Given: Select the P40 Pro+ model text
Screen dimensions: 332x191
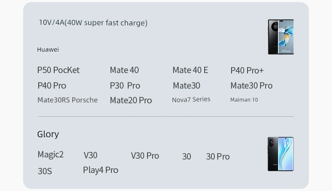Looking at the screenshot, I should click(x=247, y=71).
